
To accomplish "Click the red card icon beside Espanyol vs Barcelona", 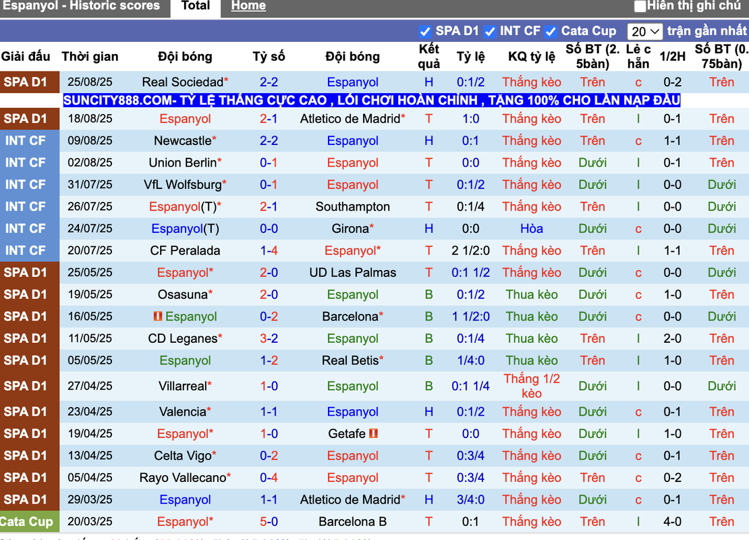I will coord(158,317).
